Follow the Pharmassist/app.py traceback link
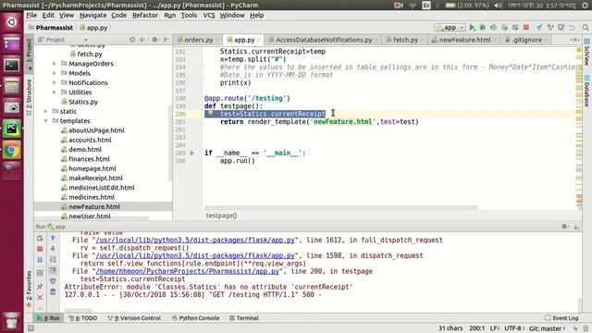This screenshot has height=333, width=592. [x=187, y=271]
